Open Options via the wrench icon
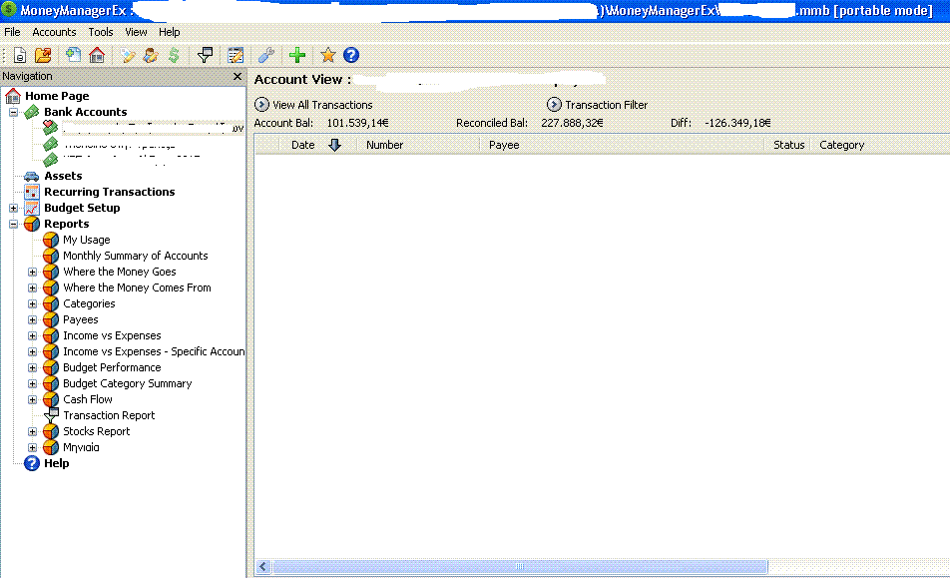The image size is (950, 578). tap(266, 55)
